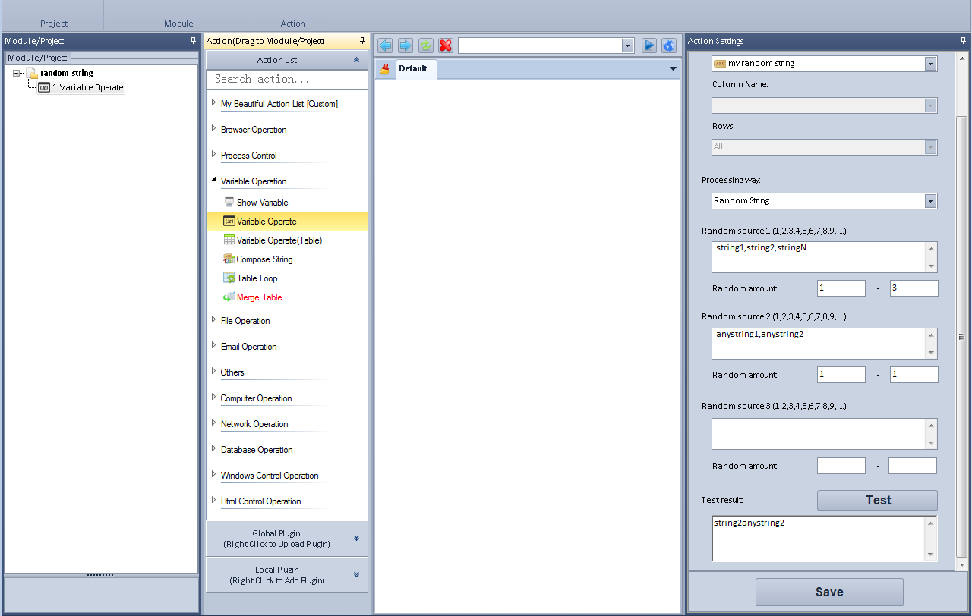Switch to the Default browser tab
Screen dimensions: 972x616
(x=412, y=69)
